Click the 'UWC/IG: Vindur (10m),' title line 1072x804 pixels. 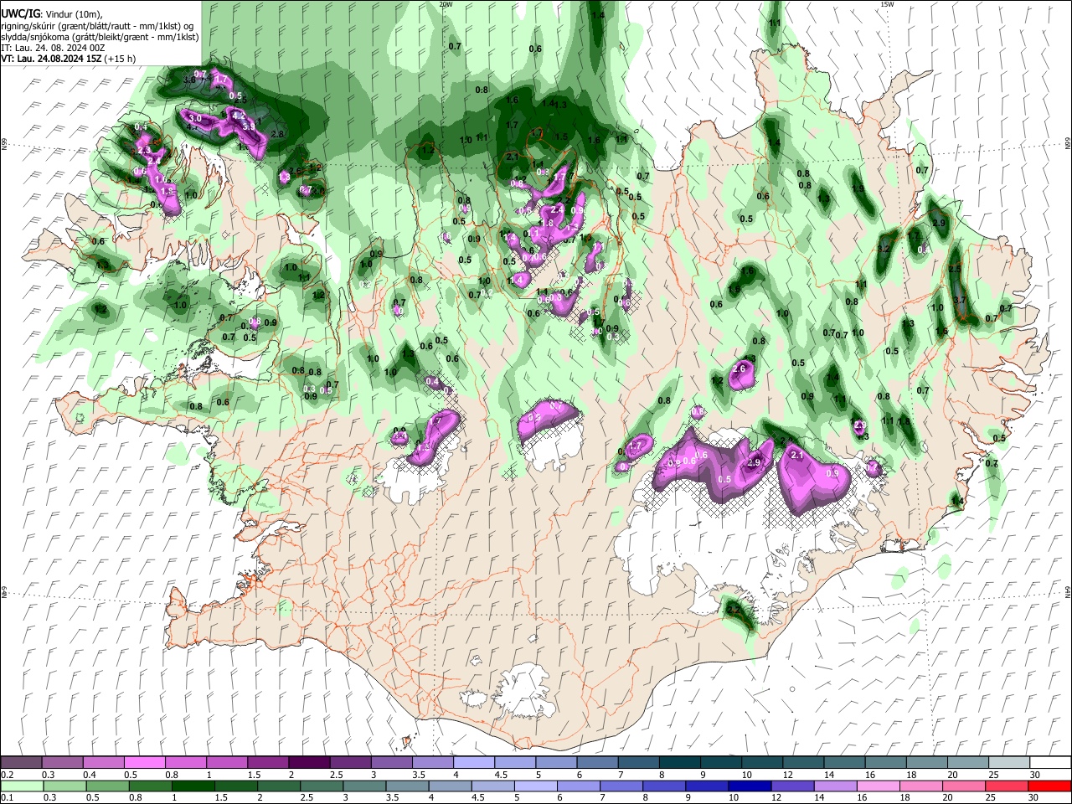click(x=52, y=15)
